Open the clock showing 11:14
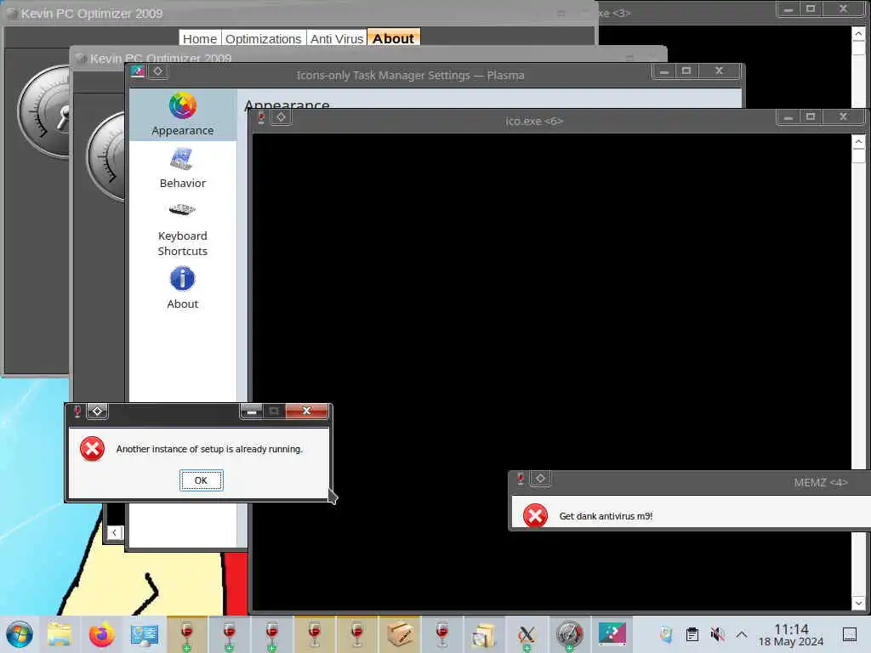Image resolution: width=871 pixels, height=653 pixels. [791, 634]
